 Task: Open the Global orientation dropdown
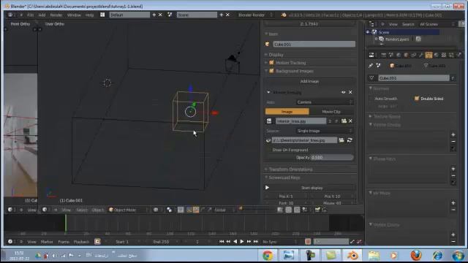[224, 210]
